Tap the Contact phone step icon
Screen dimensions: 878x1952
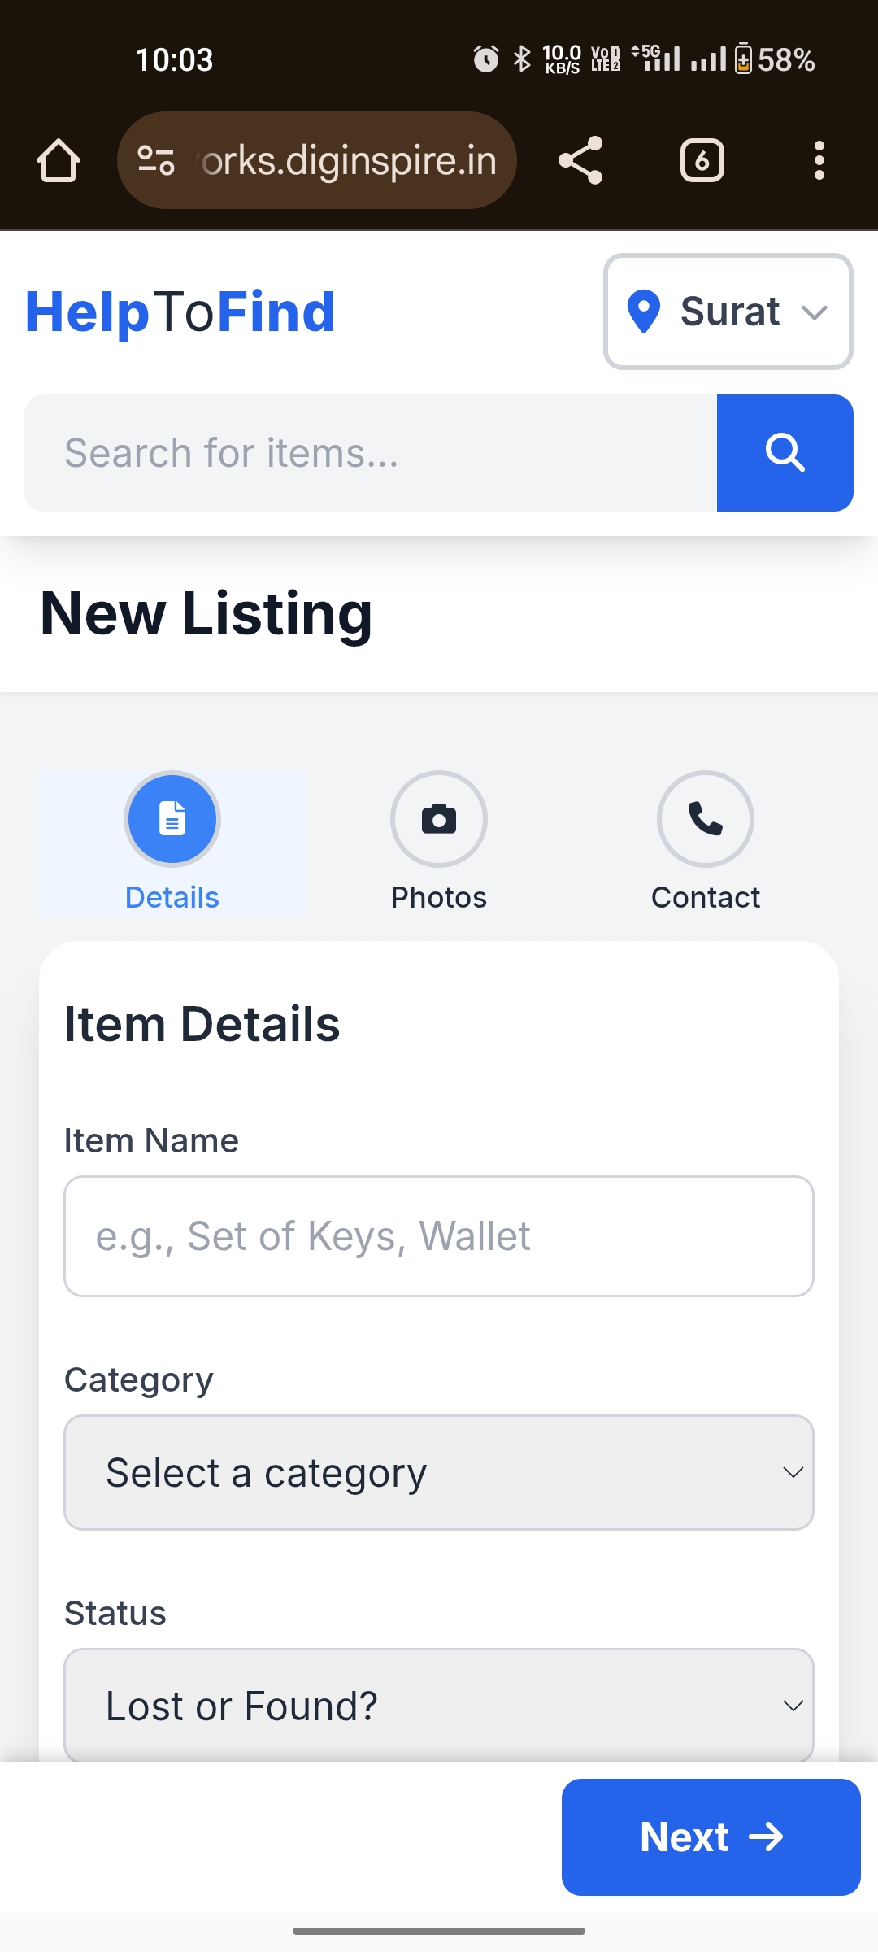point(706,818)
